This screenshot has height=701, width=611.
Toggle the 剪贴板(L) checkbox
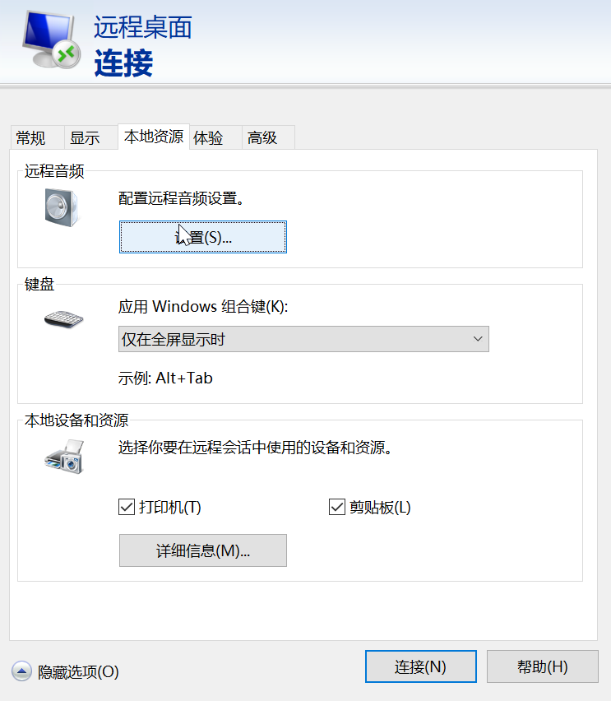tap(337, 507)
